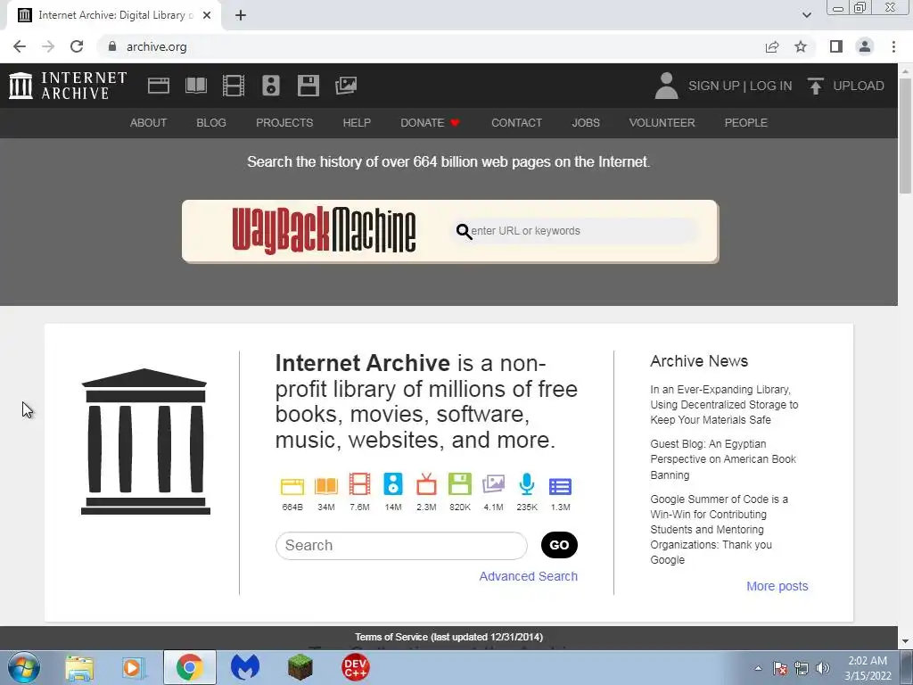Open the Texts book icon in the top navigation

pos(196,86)
